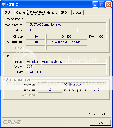This screenshot has height=128, width=113.
Task: Click the Manufacturer field ASUSTeK Computer Inc.
Action: coord(66,25)
